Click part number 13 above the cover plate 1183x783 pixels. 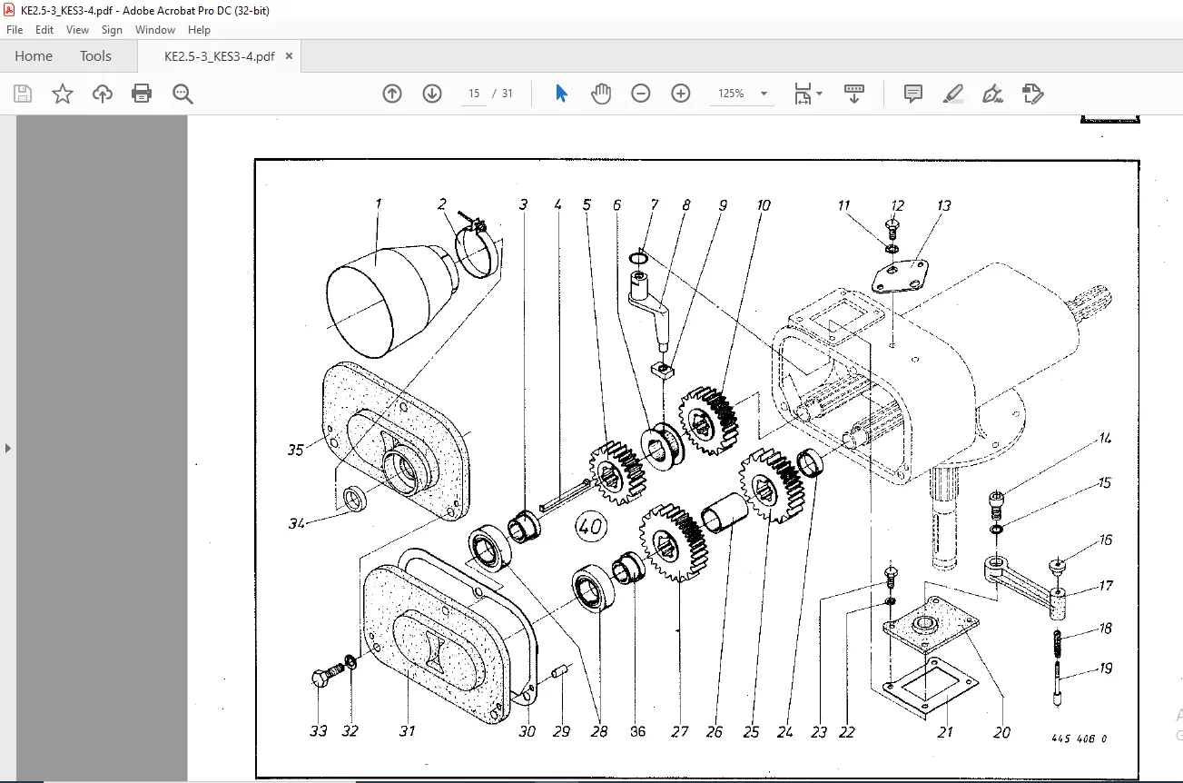coord(944,206)
